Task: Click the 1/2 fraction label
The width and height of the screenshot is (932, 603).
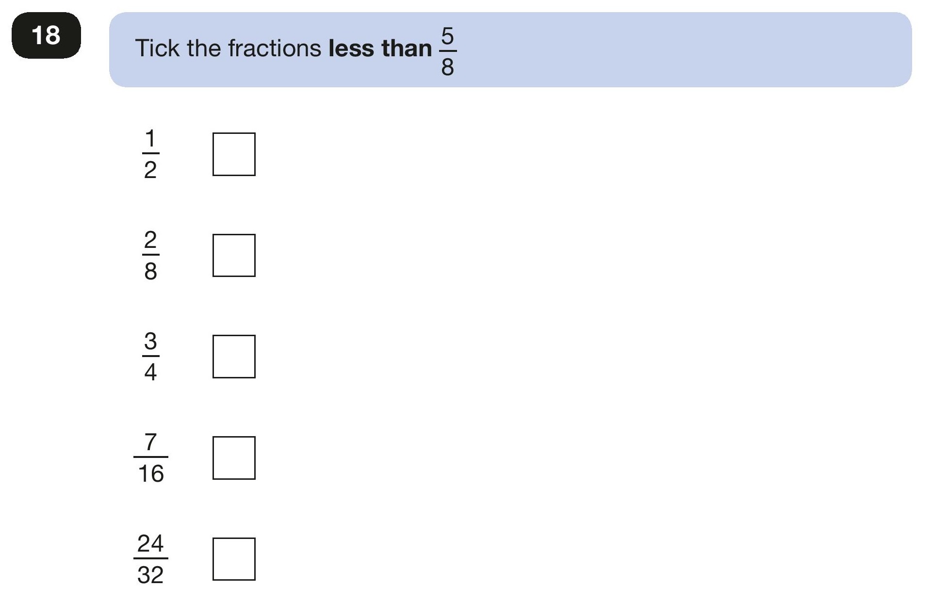Action: tap(150, 154)
